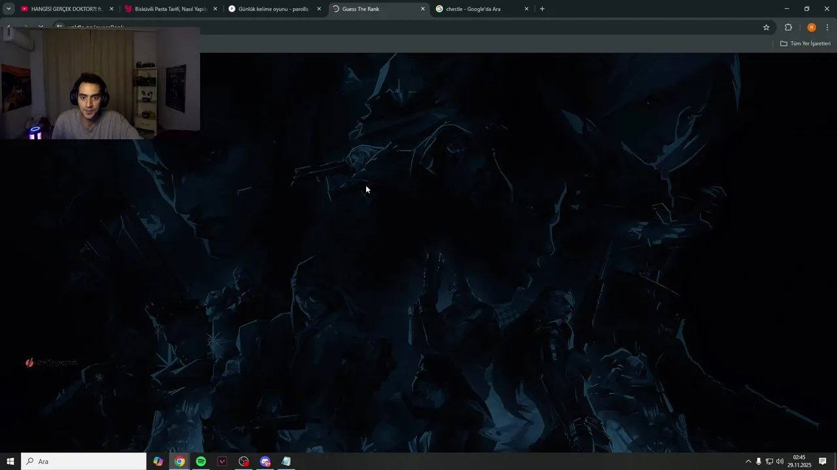Close the Günlük kelime oyunu tab

pos(319,9)
